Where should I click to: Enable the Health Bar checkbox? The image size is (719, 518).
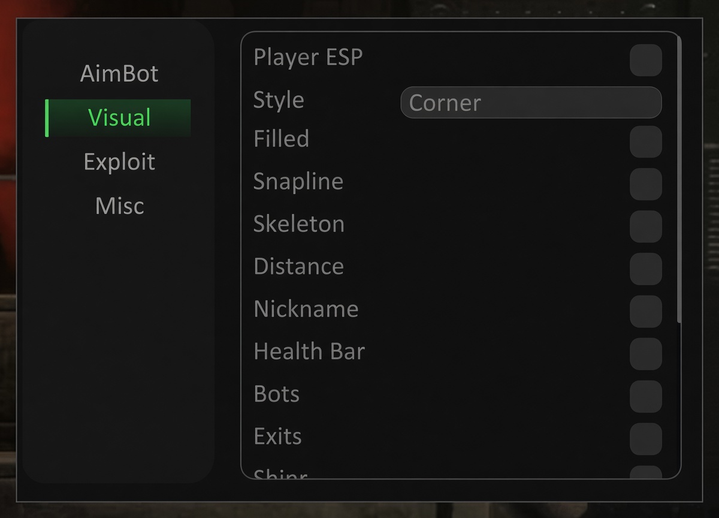pos(646,354)
